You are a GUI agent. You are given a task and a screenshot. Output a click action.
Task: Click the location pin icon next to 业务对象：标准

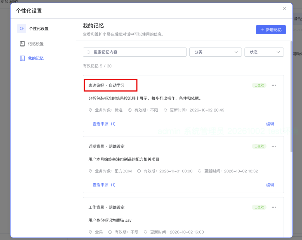click(x=90, y=110)
